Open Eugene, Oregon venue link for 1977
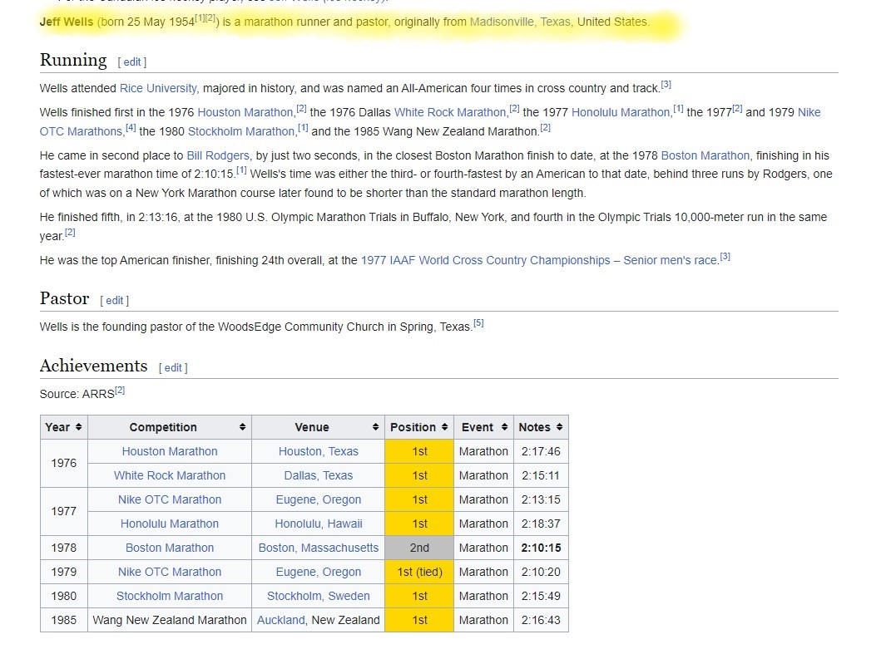Screen dimensions: 891x649 tap(318, 499)
